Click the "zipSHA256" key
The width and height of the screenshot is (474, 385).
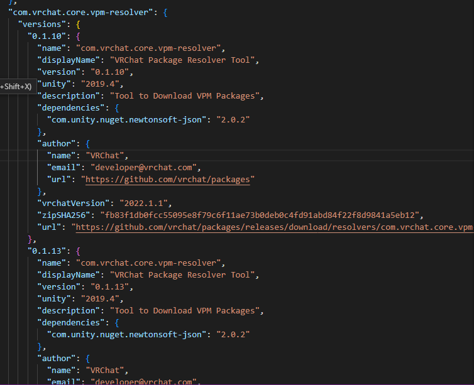63,215
